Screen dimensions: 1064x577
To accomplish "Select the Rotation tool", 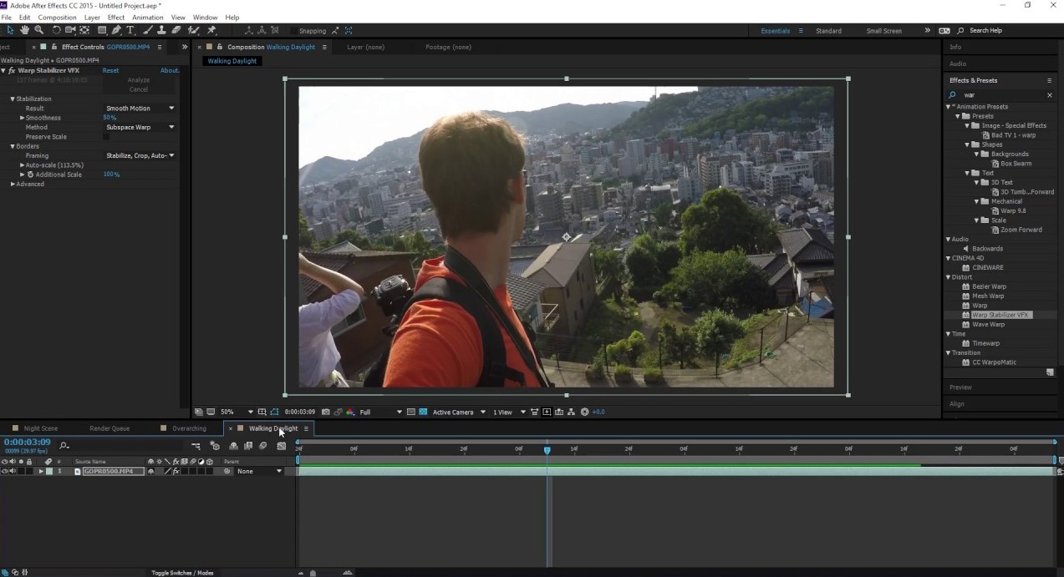I will [x=56, y=30].
